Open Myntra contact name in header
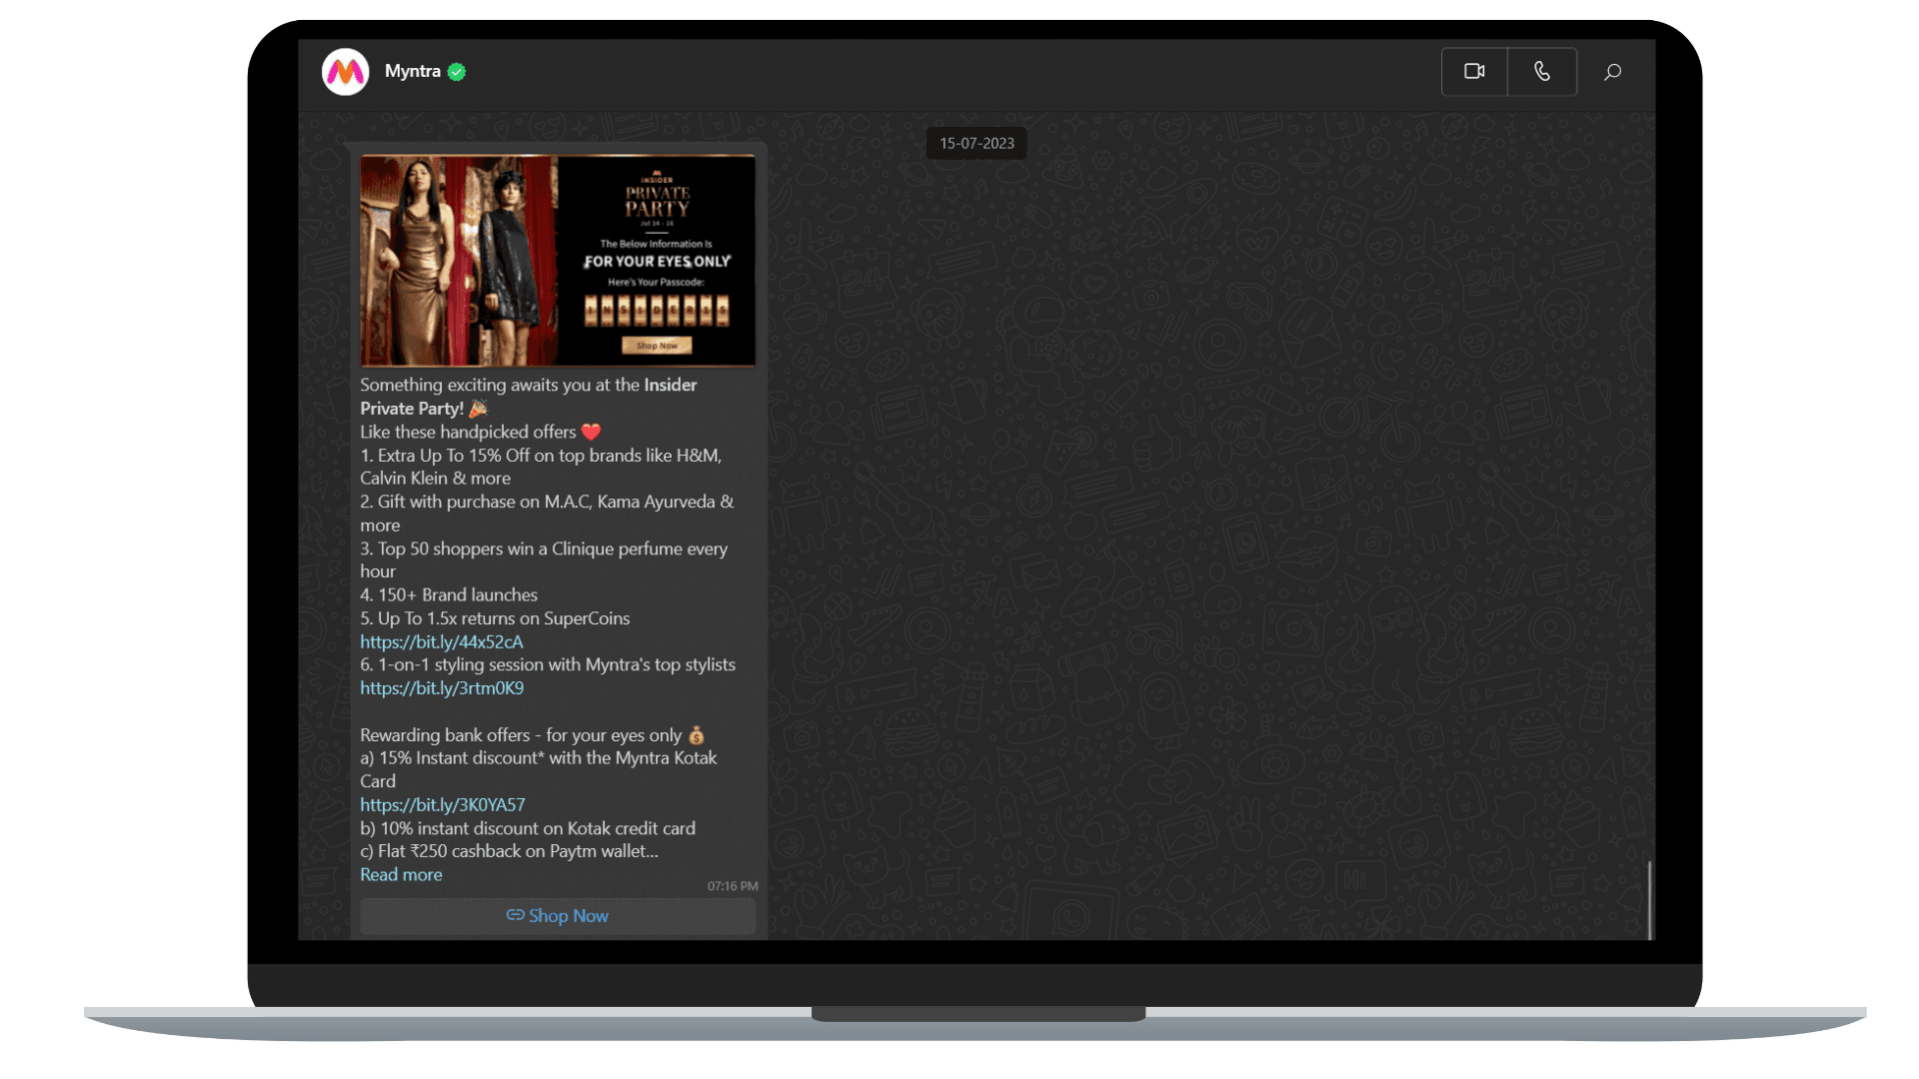The image size is (1919, 1079). tap(412, 71)
